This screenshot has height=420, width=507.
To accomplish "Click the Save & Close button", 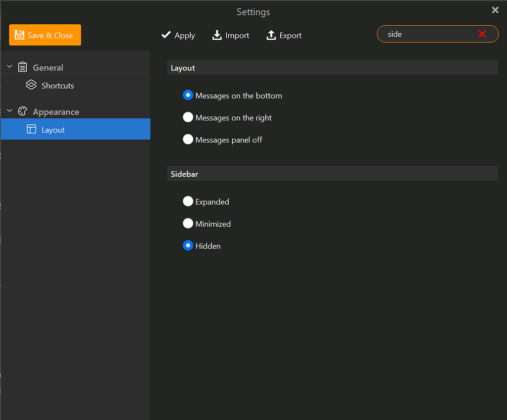I will [x=45, y=35].
